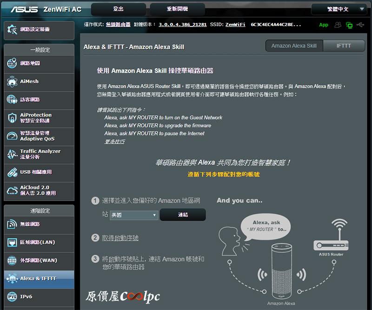Click the 重新開機 reboot button
The height and width of the screenshot is (310, 372).
[x=177, y=9]
